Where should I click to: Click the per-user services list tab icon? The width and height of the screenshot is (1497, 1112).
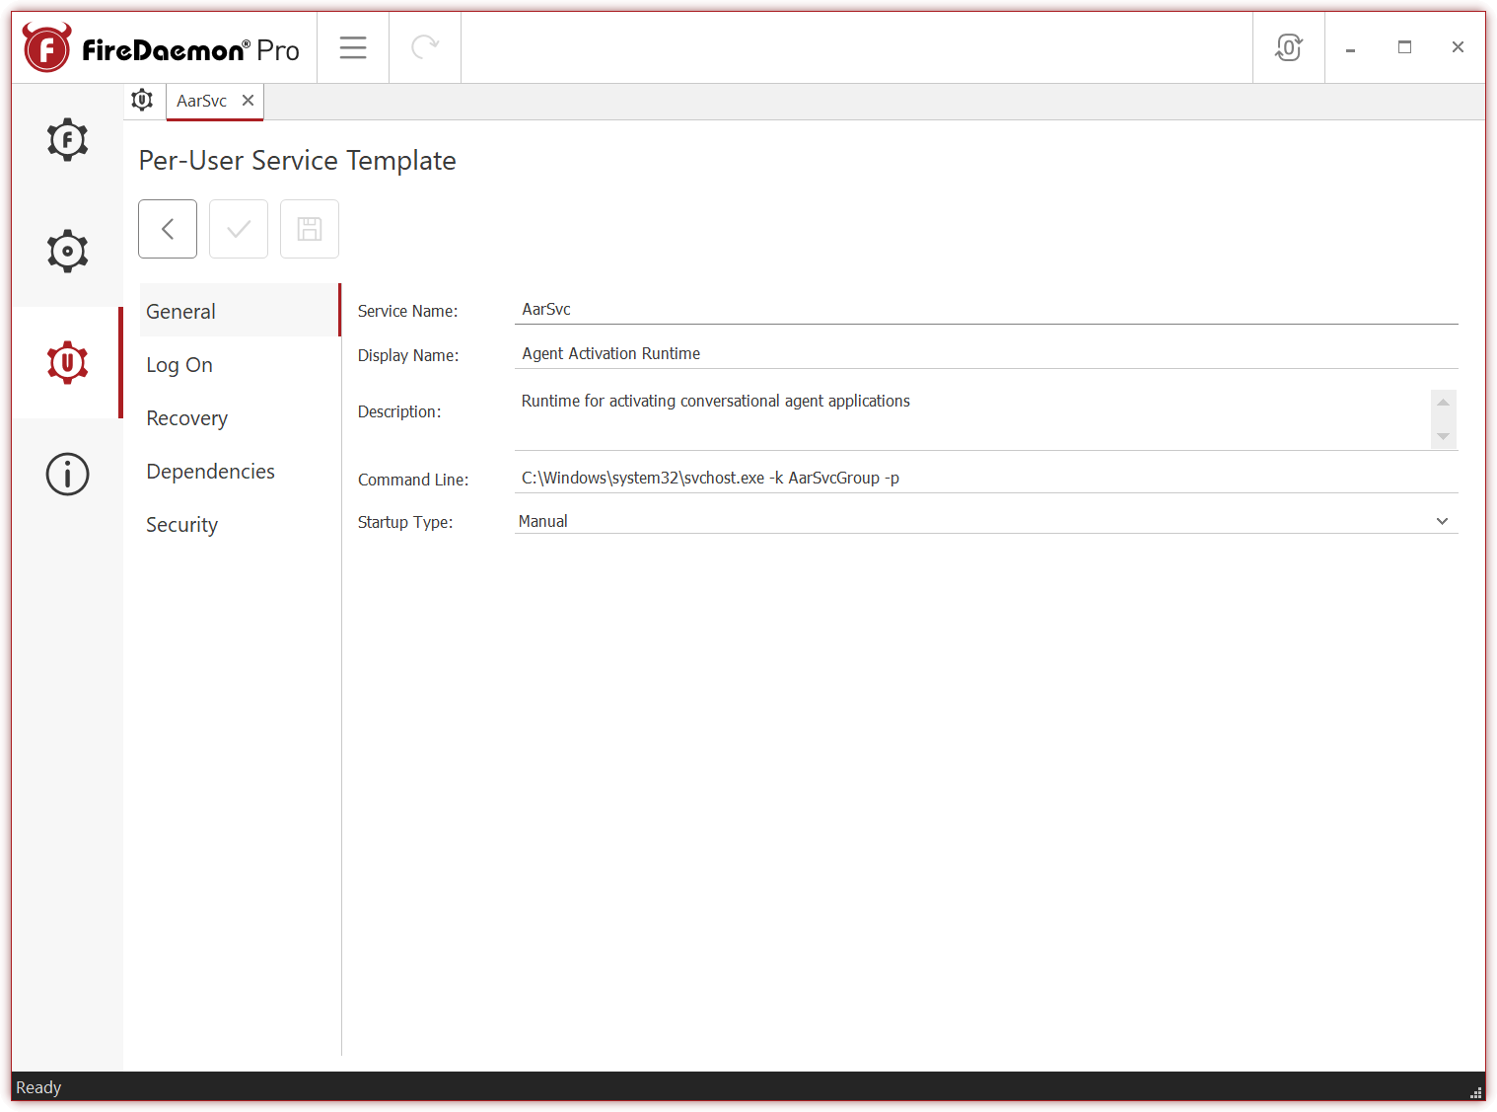point(143,101)
